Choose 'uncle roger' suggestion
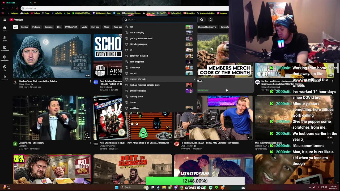This screenshot has width=340, height=191. click(160, 68)
